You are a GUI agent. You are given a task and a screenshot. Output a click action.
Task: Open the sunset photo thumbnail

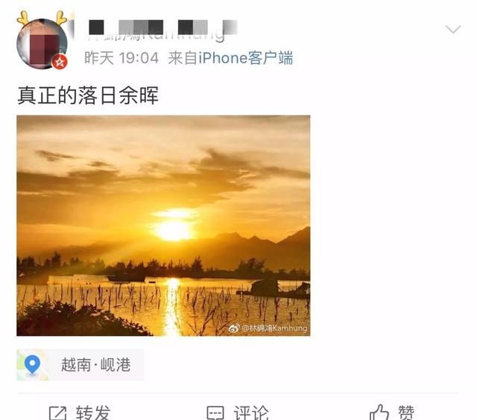click(163, 226)
